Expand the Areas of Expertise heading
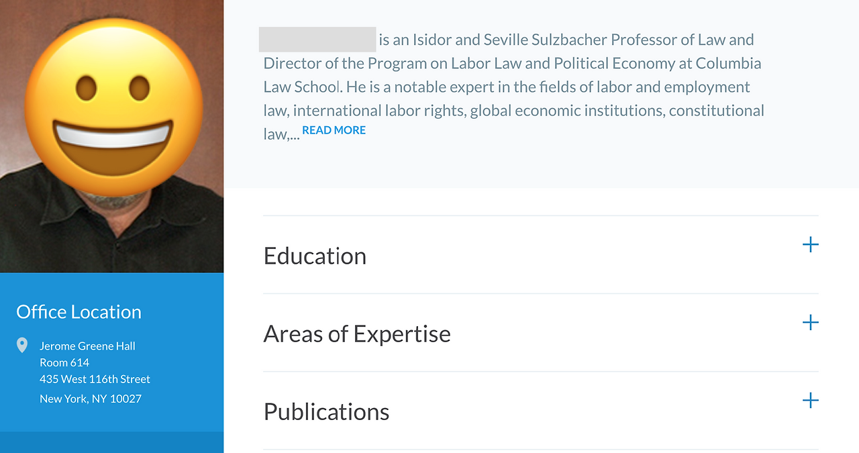Viewport: 859px width, 453px height. point(356,334)
